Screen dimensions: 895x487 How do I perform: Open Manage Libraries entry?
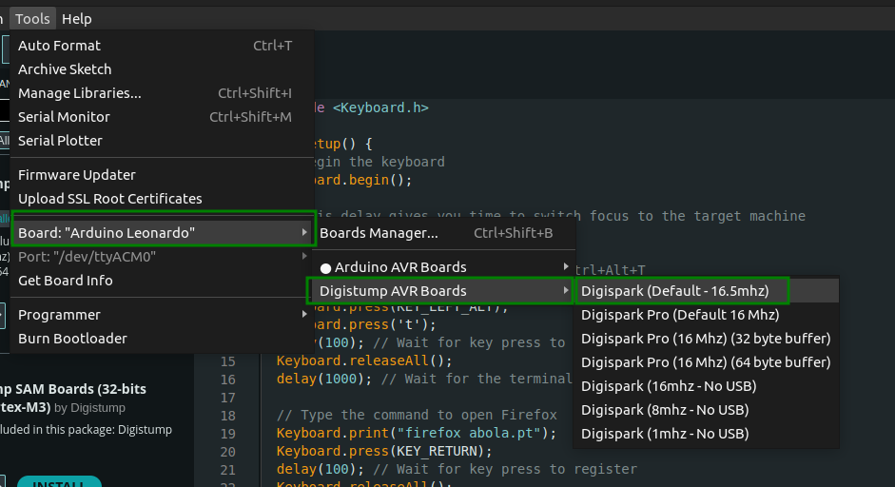tap(79, 93)
